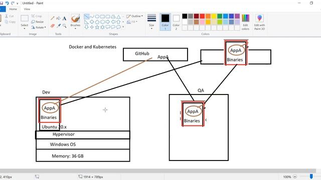
Task: Select the Magnifier tool
Action: click(65, 25)
